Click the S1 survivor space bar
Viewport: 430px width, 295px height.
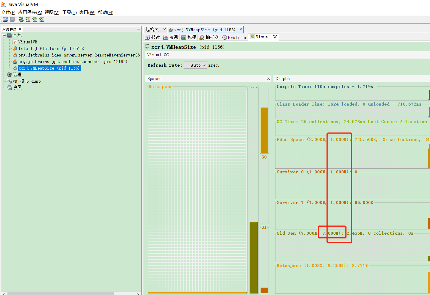(264, 291)
